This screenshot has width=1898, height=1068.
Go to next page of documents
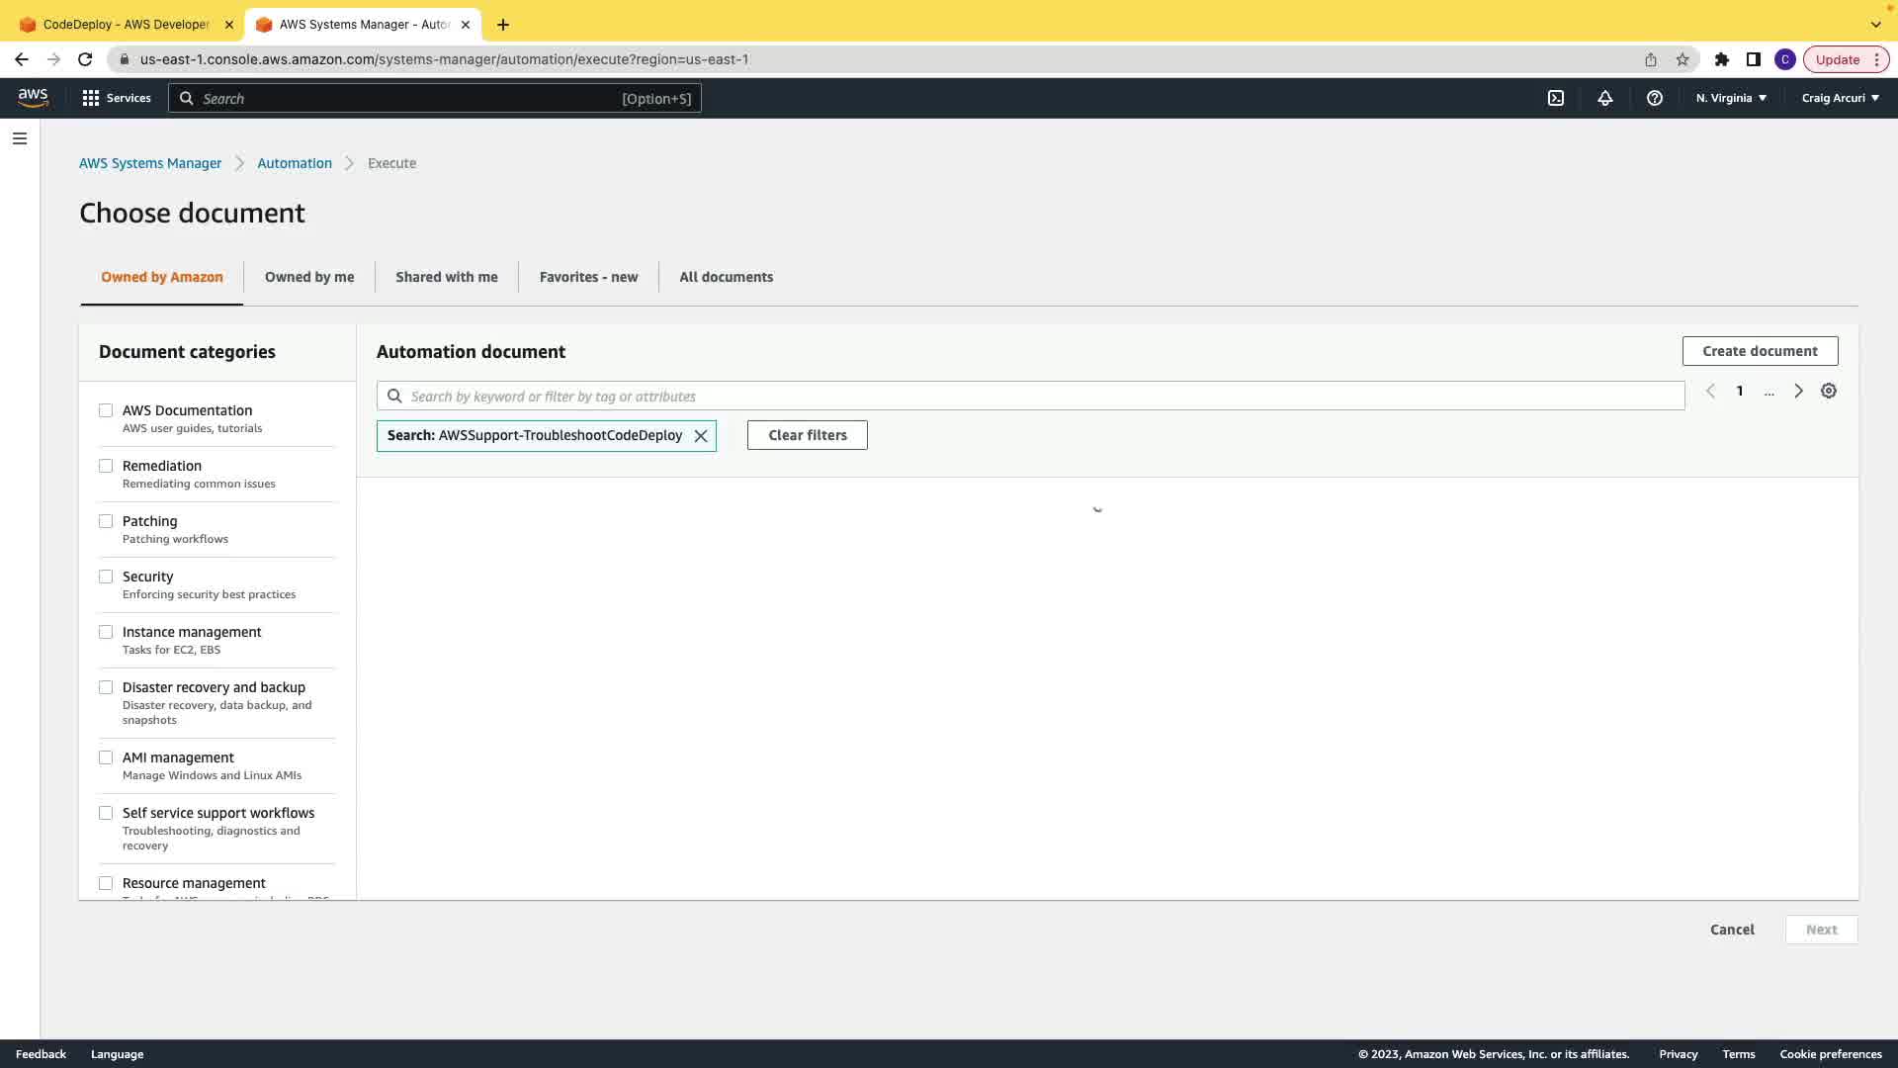pyautogui.click(x=1799, y=392)
